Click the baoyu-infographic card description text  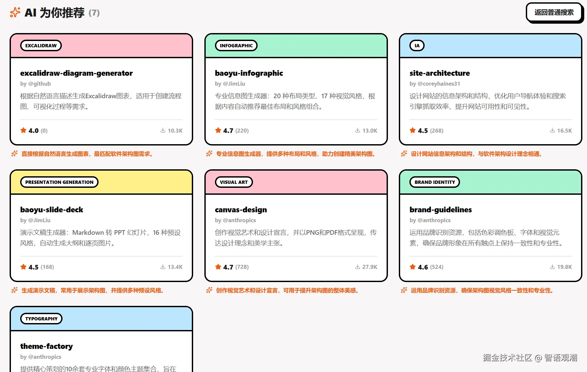(x=295, y=101)
